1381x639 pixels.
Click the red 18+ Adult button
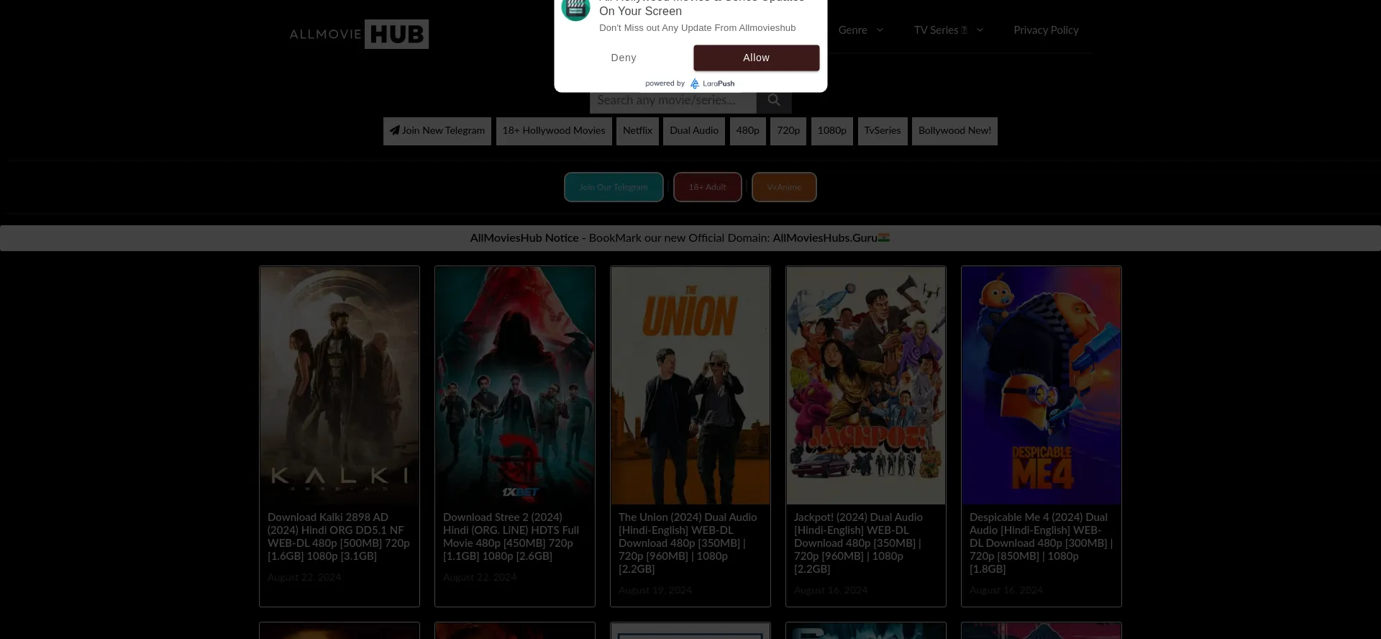(x=708, y=187)
